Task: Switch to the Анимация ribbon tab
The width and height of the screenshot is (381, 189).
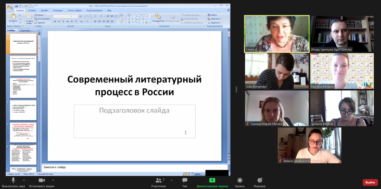Action: point(58,10)
